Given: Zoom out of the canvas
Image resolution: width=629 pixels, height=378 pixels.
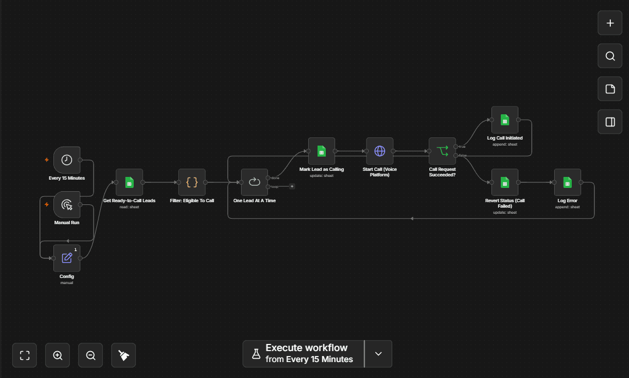Looking at the screenshot, I should 90,355.
